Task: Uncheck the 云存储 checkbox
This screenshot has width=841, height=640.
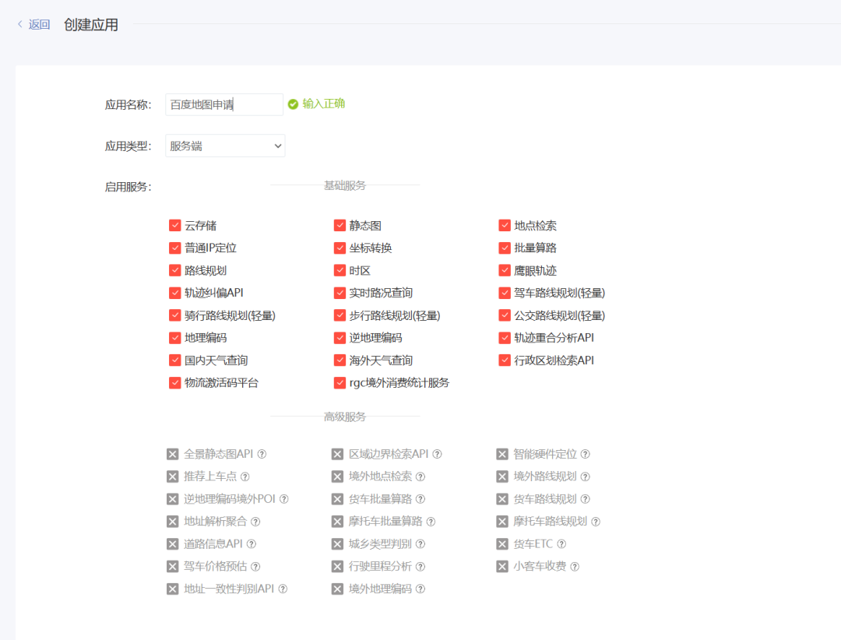Action: [175, 225]
